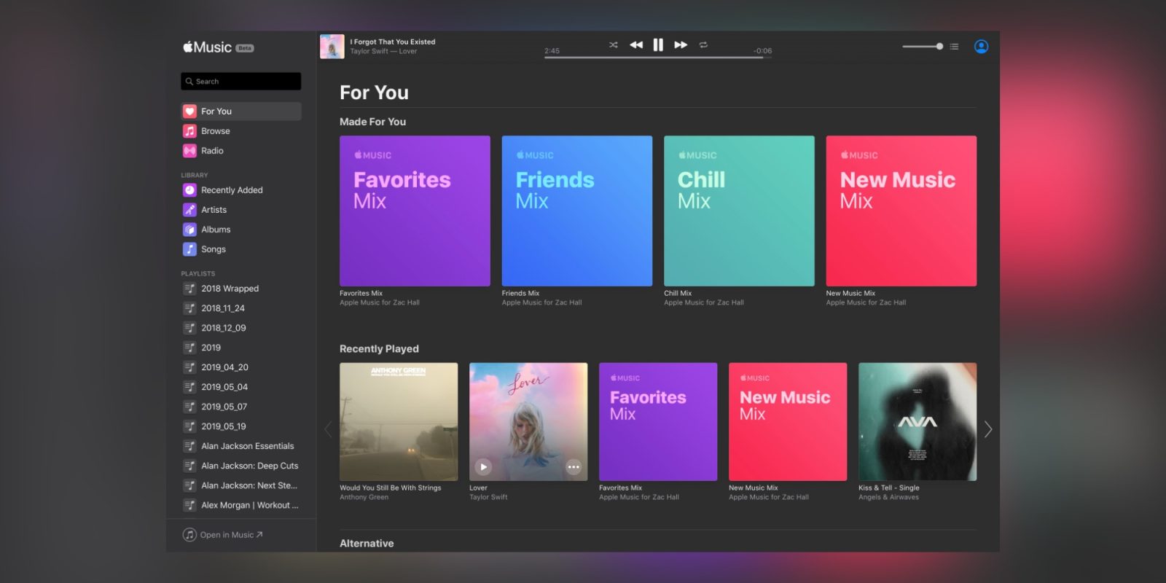Skip to the next track
This screenshot has height=583, width=1166.
[x=681, y=45]
